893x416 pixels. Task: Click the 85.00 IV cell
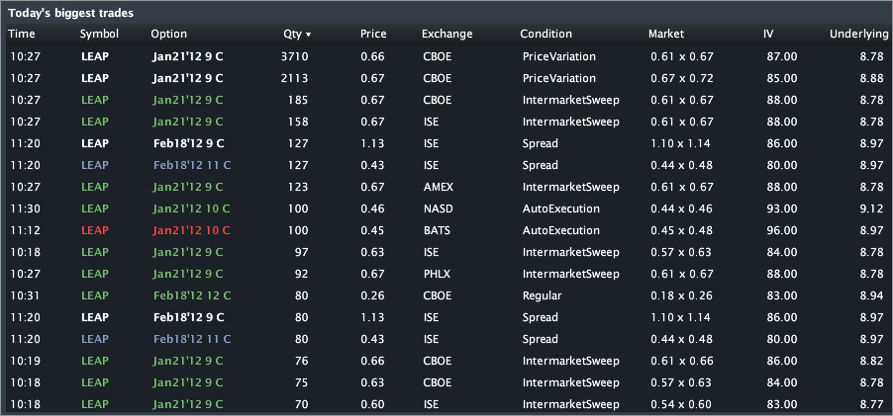tap(783, 78)
